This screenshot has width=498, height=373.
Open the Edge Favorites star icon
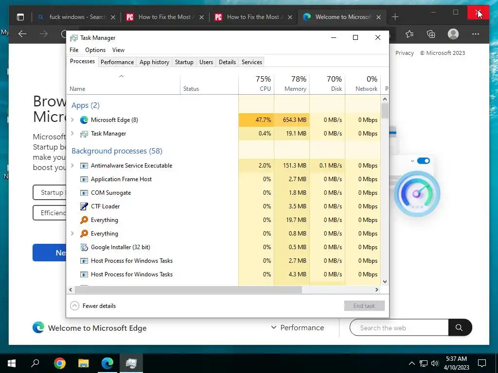click(409, 34)
